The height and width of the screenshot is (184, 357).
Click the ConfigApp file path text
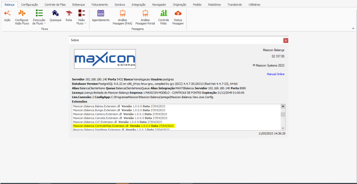162,97
